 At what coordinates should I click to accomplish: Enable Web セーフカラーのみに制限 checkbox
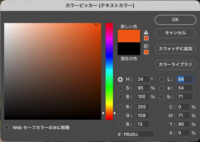6,128
